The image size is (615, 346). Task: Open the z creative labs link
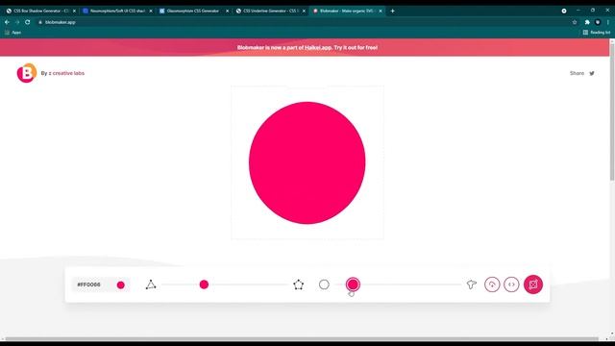66,73
